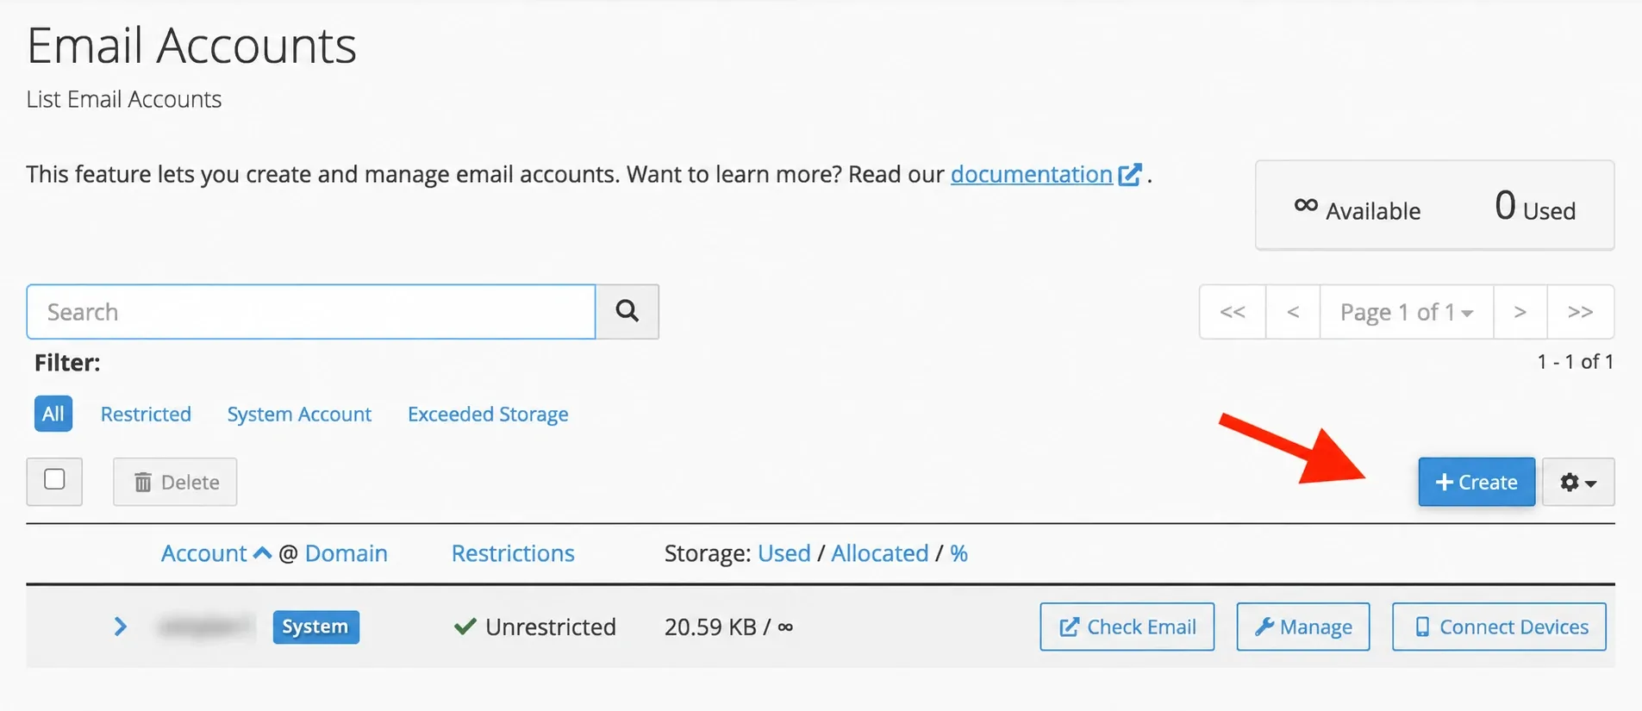This screenshot has height=711, width=1642.
Task: Filter by Exceeded Storage
Action: pyautogui.click(x=488, y=415)
